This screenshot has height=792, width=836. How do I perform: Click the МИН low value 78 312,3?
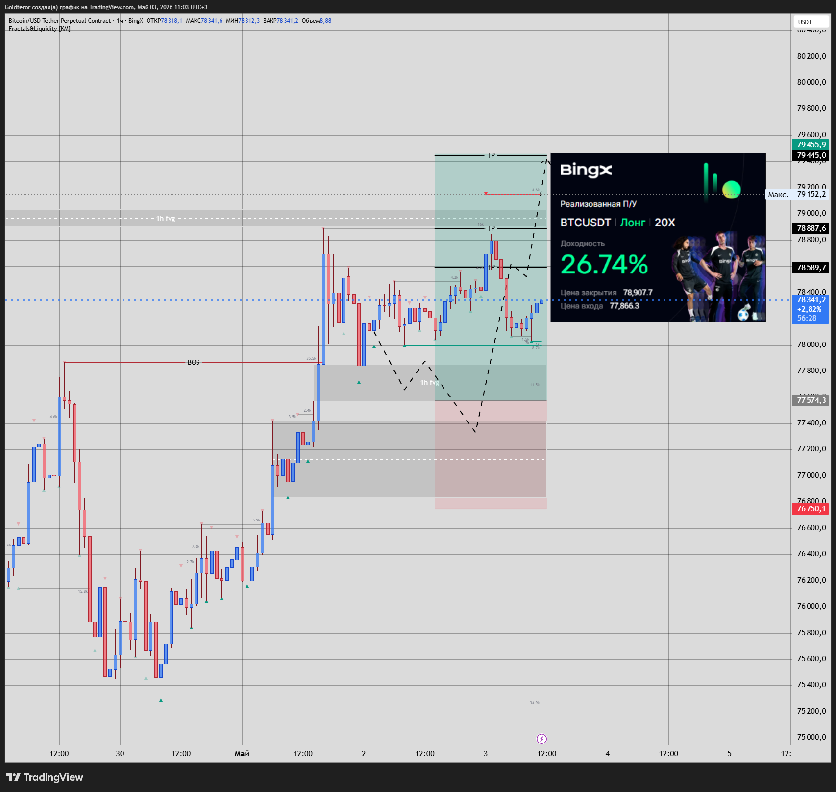tap(249, 21)
